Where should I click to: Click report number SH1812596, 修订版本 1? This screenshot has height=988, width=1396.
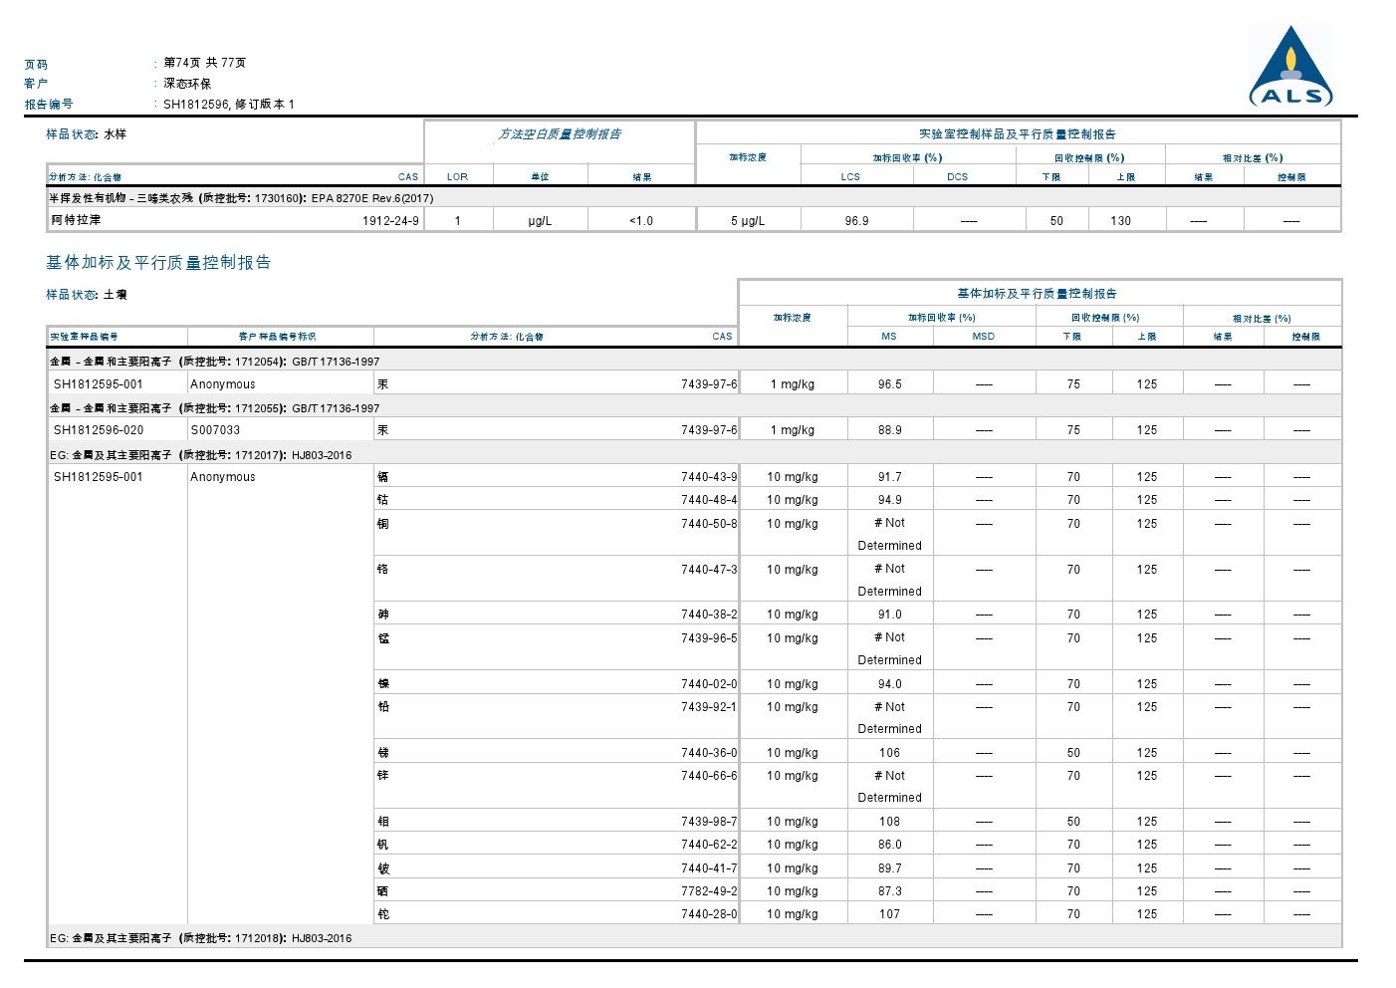click(x=229, y=104)
